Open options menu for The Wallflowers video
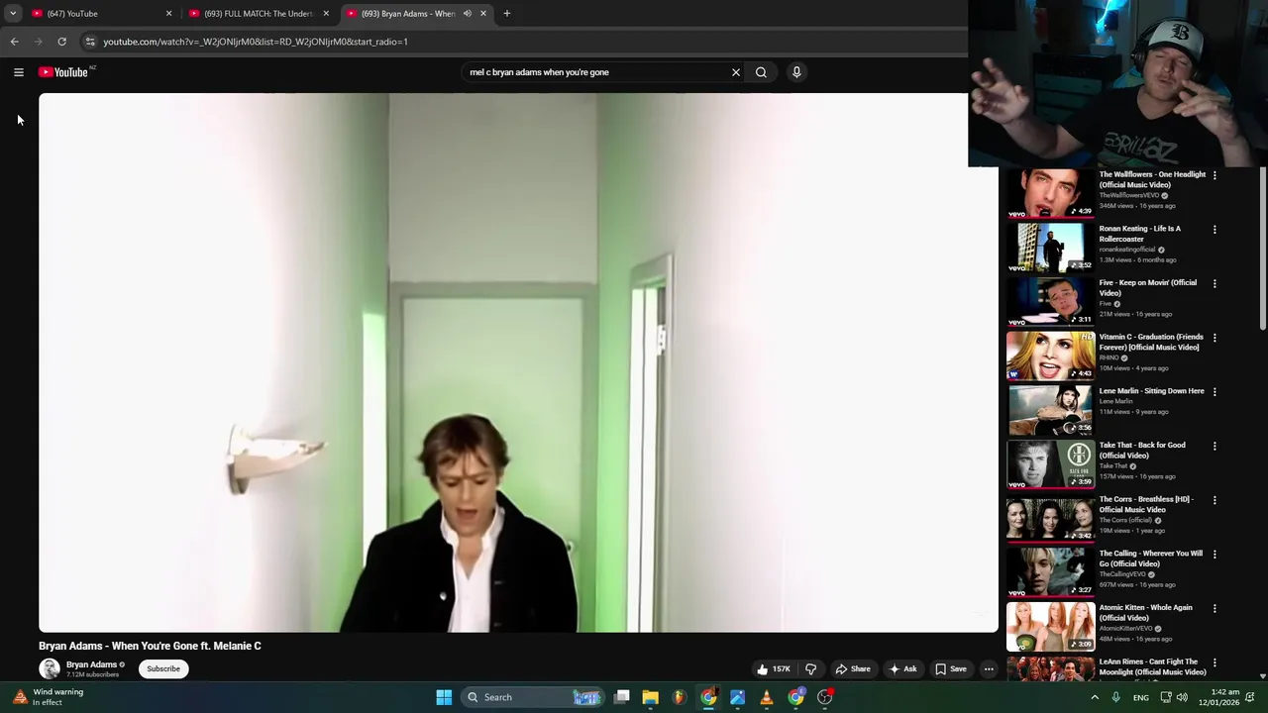Screen dimensions: 1268x713 (1215, 175)
